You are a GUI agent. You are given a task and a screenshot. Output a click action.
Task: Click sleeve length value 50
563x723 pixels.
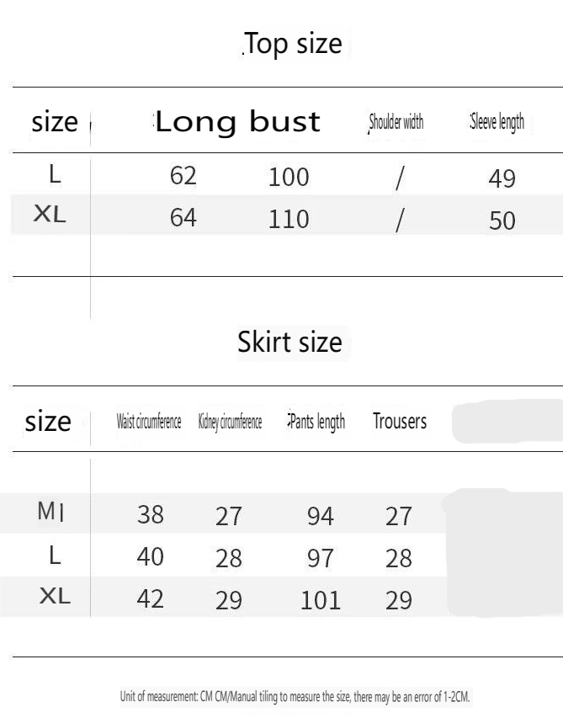pos(502,221)
